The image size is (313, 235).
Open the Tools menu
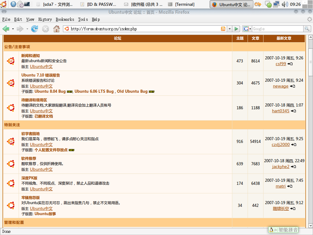83,19
